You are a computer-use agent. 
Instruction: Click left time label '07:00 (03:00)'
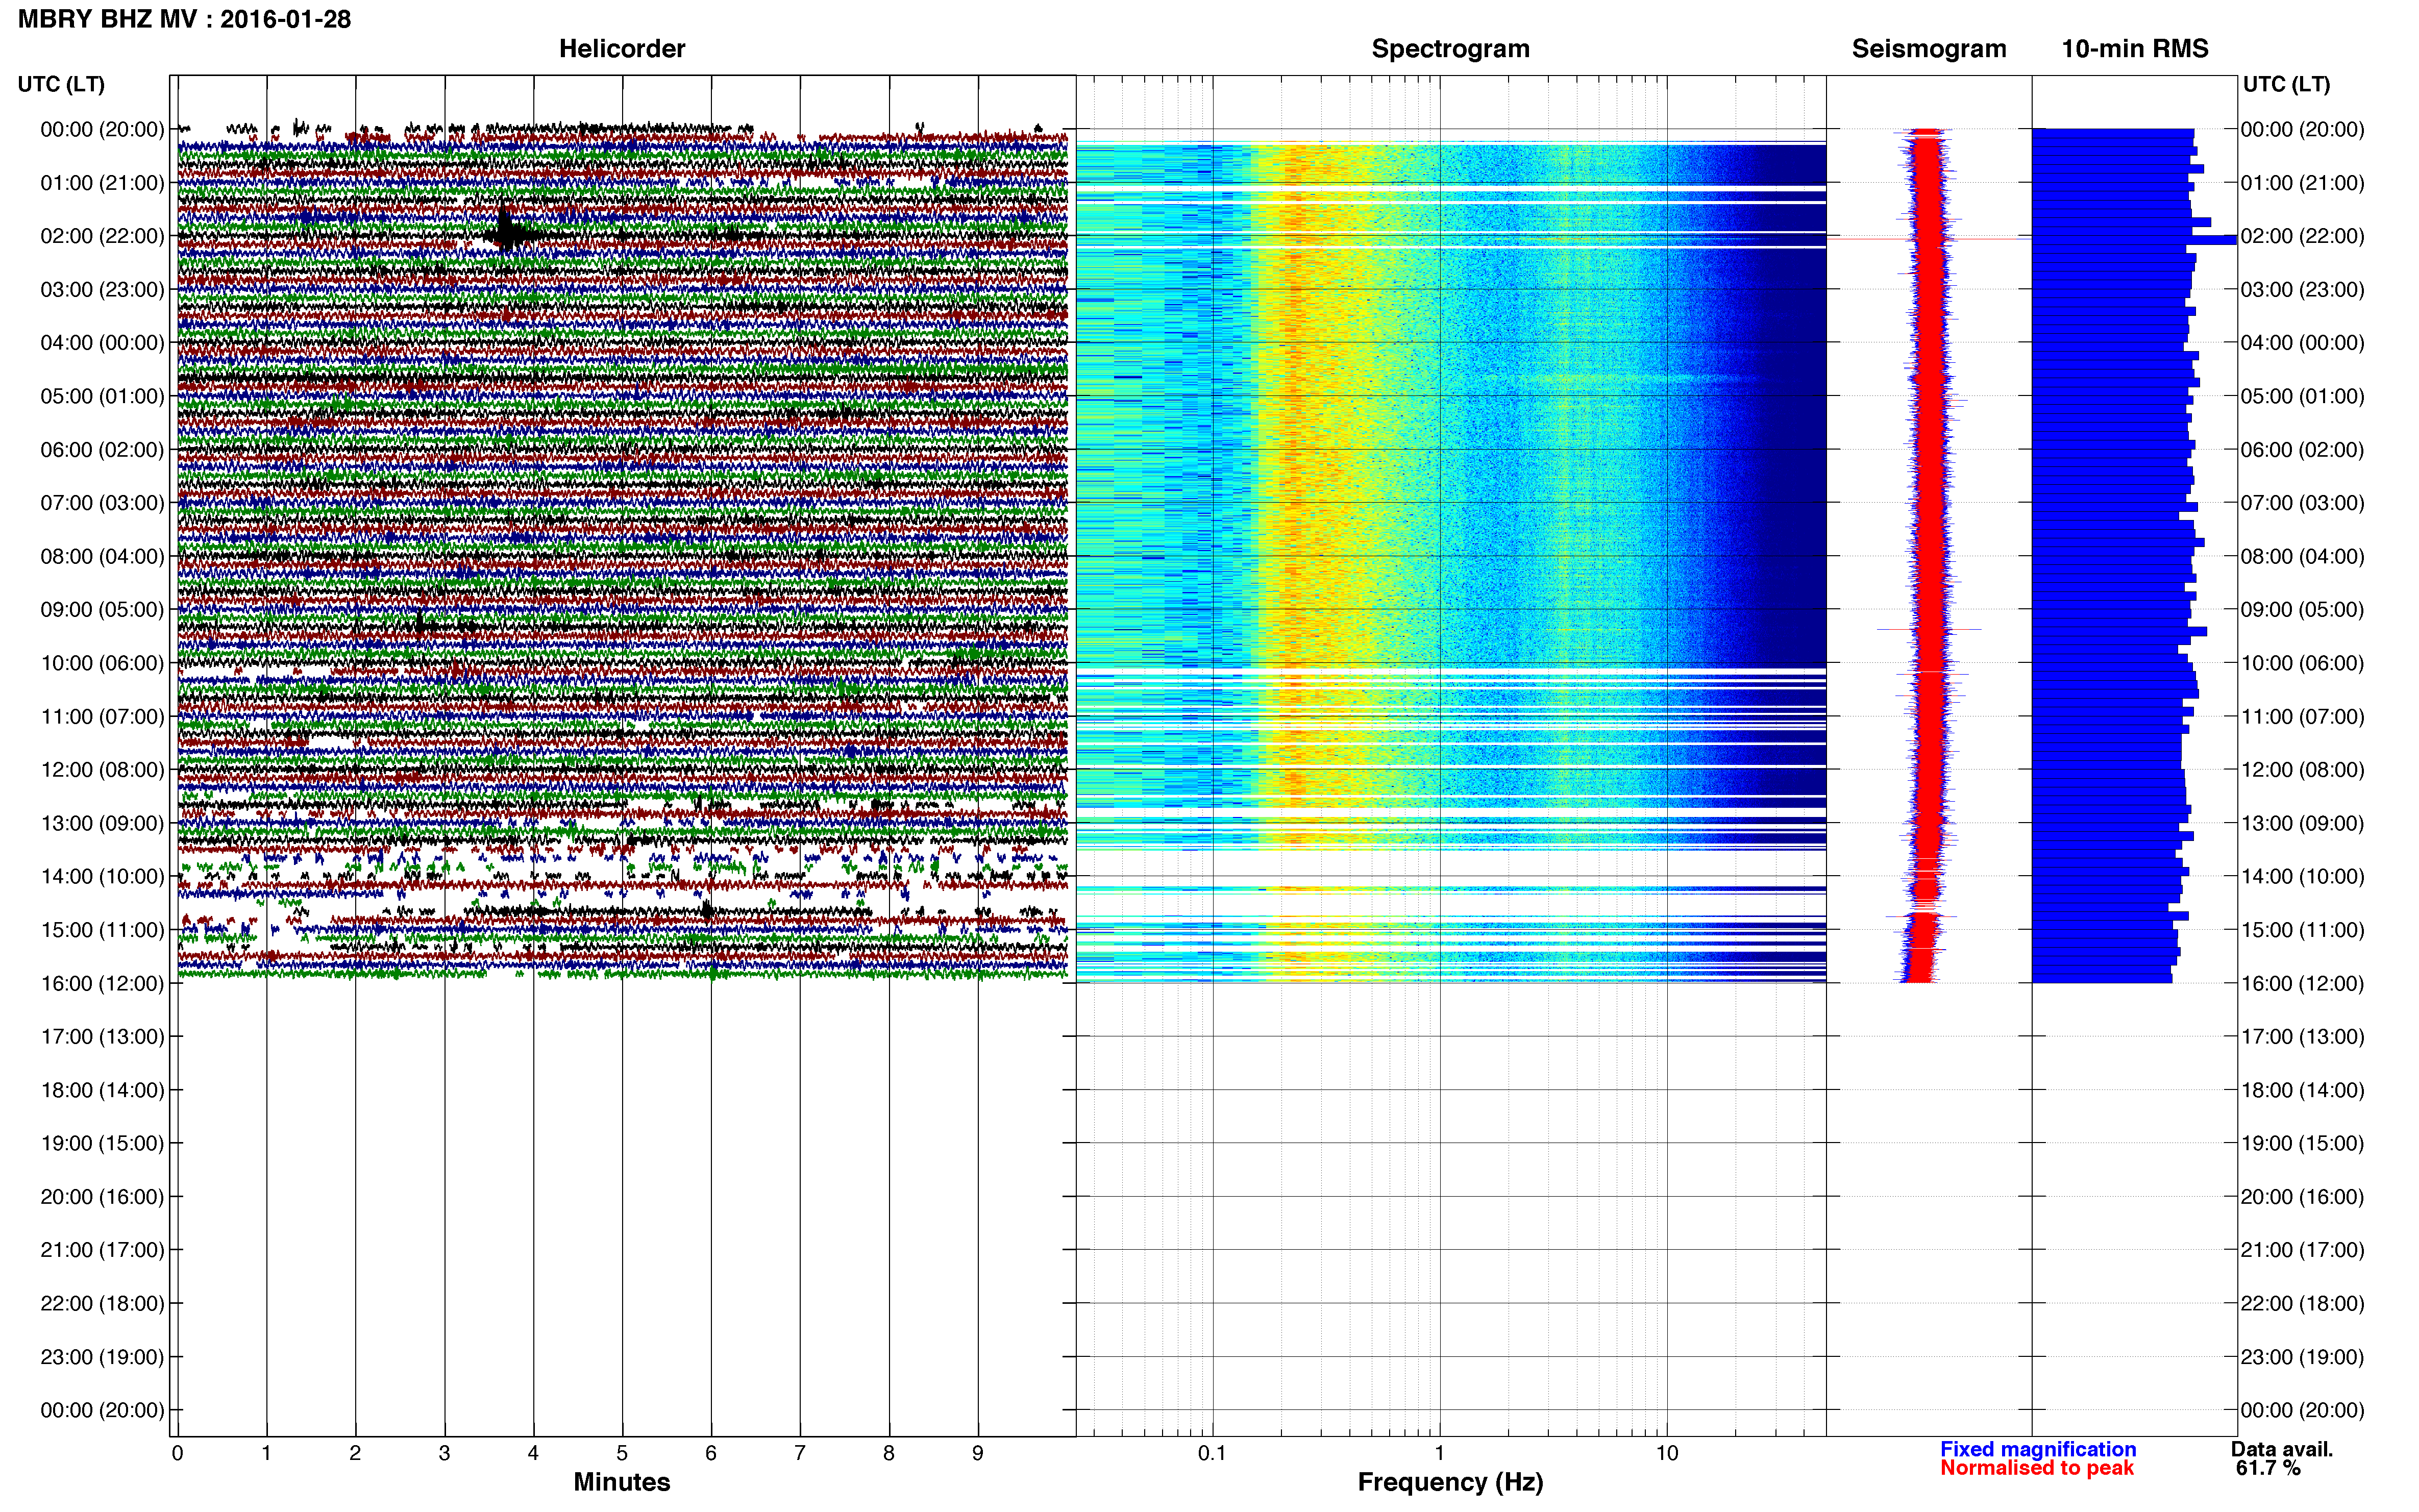coord(102,503)
